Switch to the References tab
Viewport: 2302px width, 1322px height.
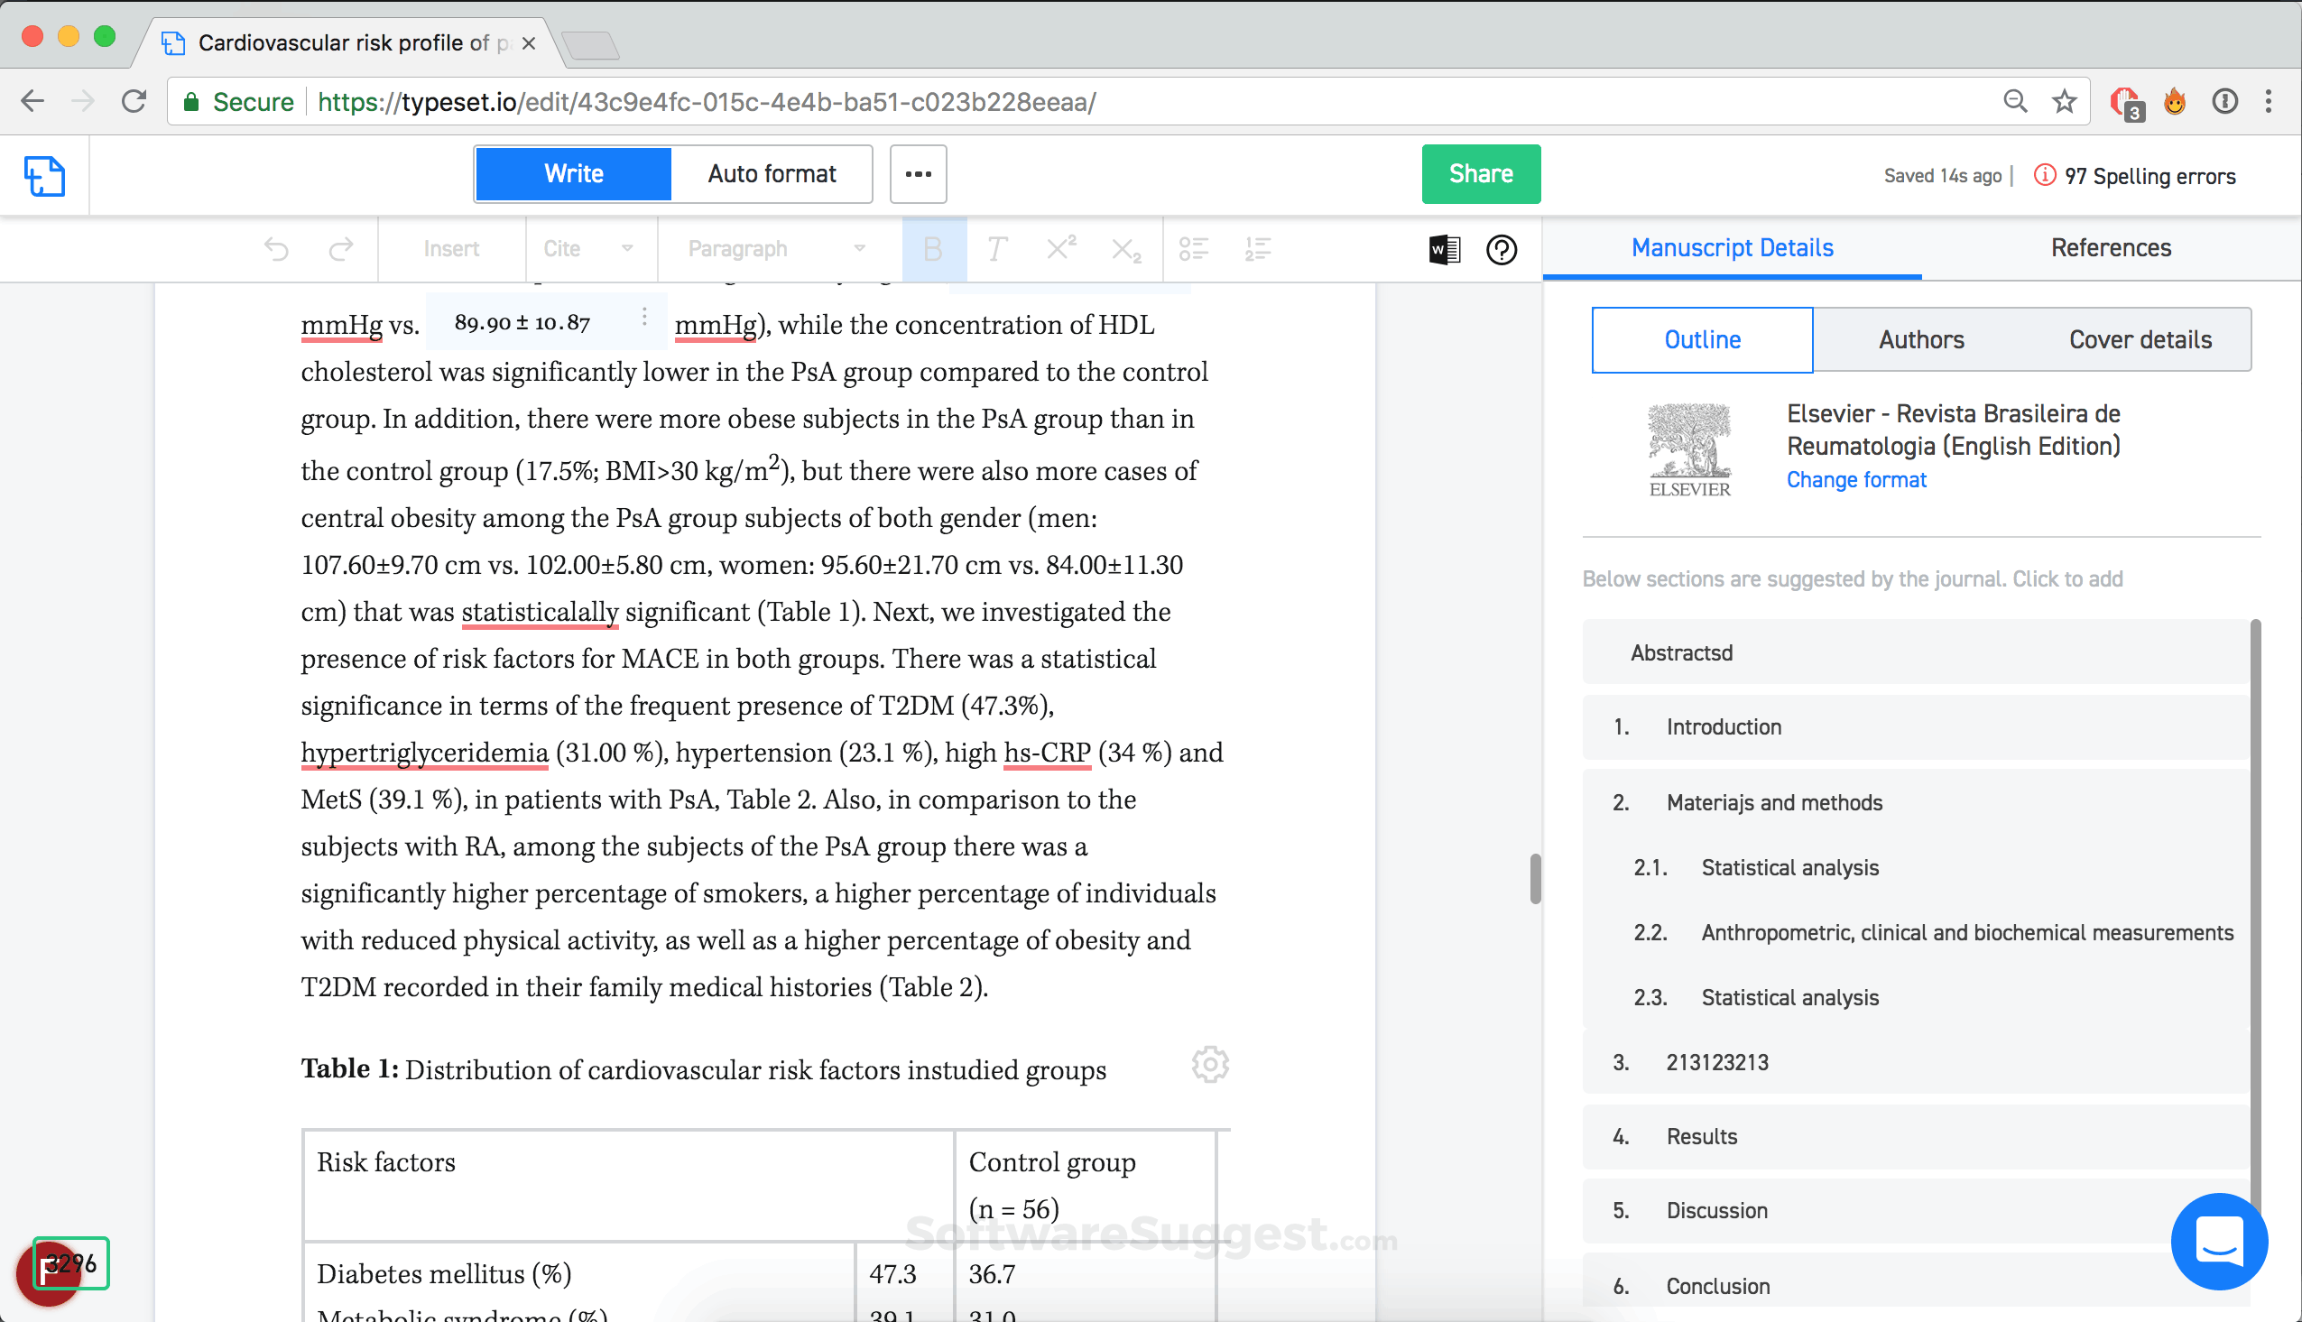2111,247
